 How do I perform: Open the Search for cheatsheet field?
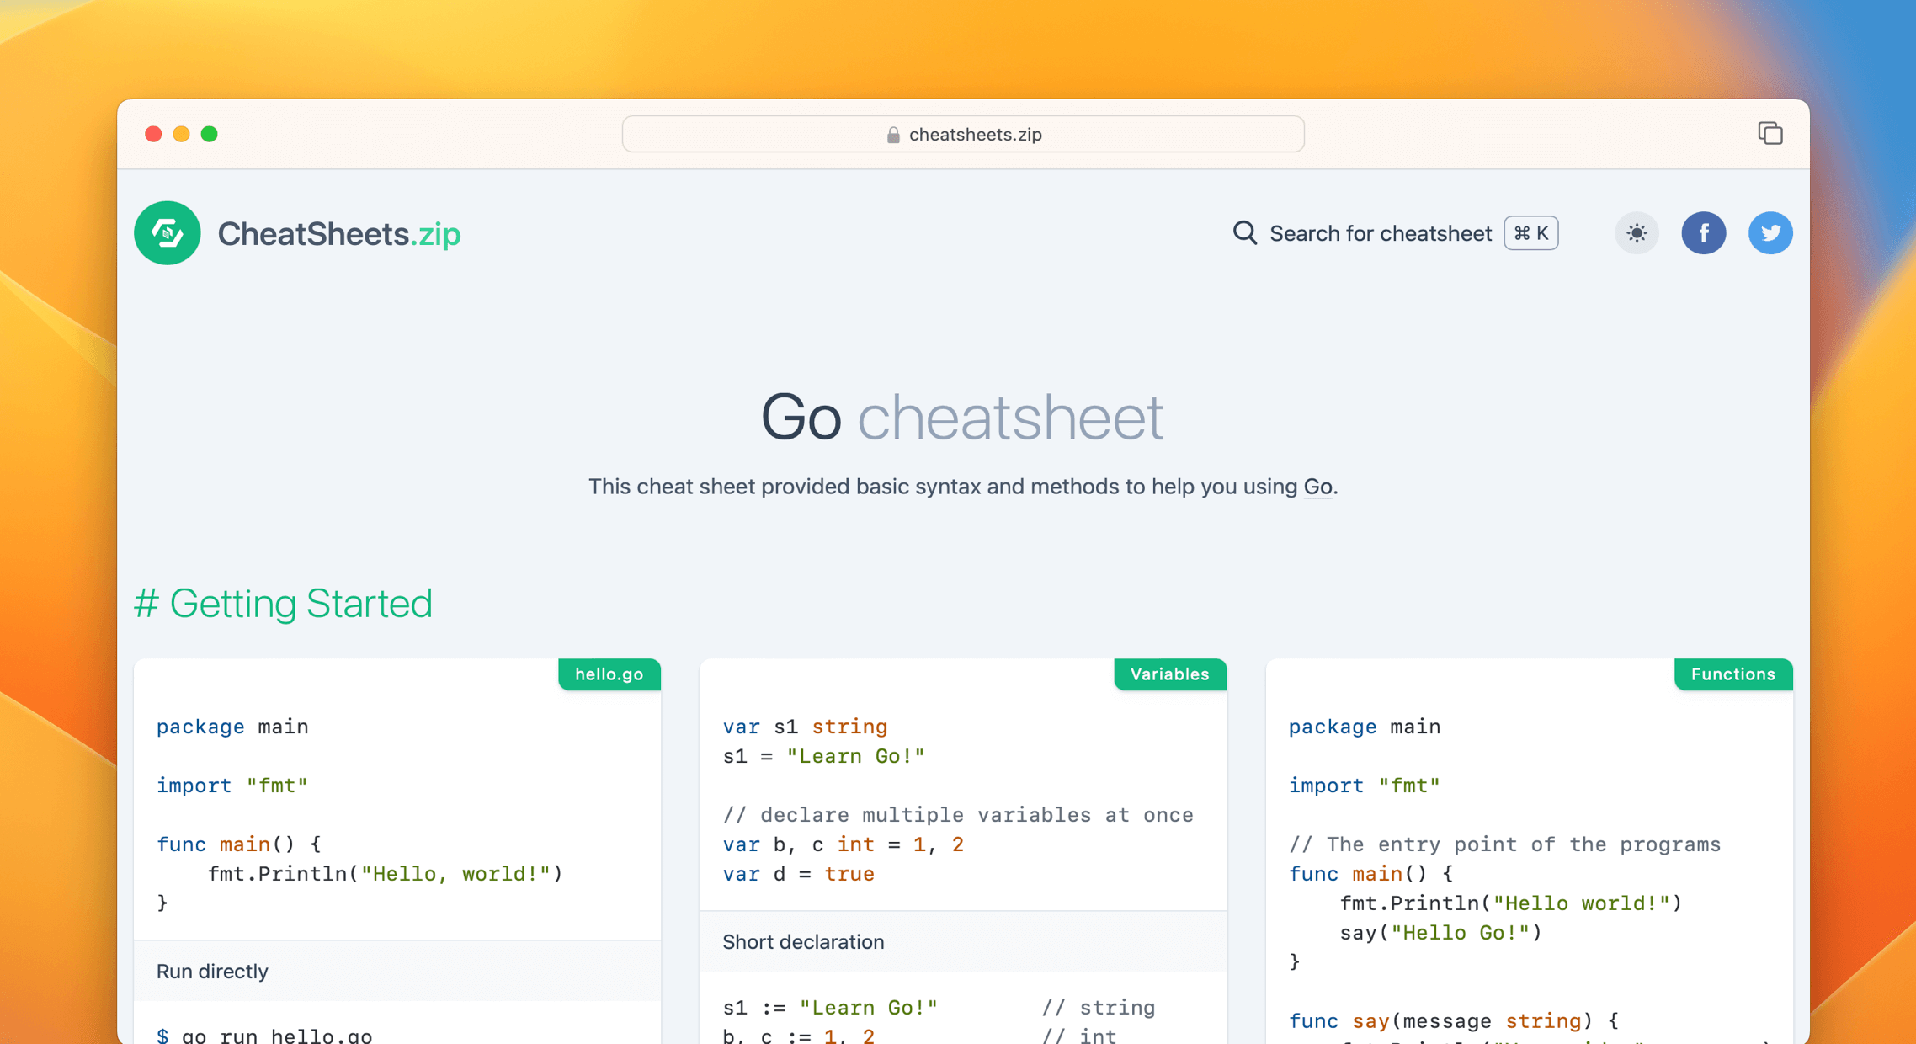coord(1381,233)
